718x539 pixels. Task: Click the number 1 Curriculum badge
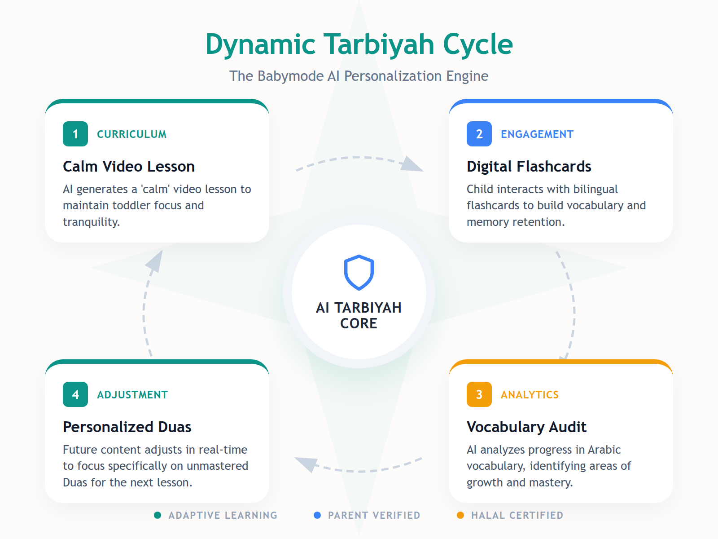(x=75, y=134)
